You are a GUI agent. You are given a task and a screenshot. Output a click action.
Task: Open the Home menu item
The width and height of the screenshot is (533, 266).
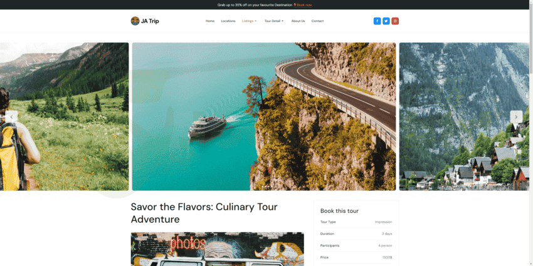click(210, 21)
